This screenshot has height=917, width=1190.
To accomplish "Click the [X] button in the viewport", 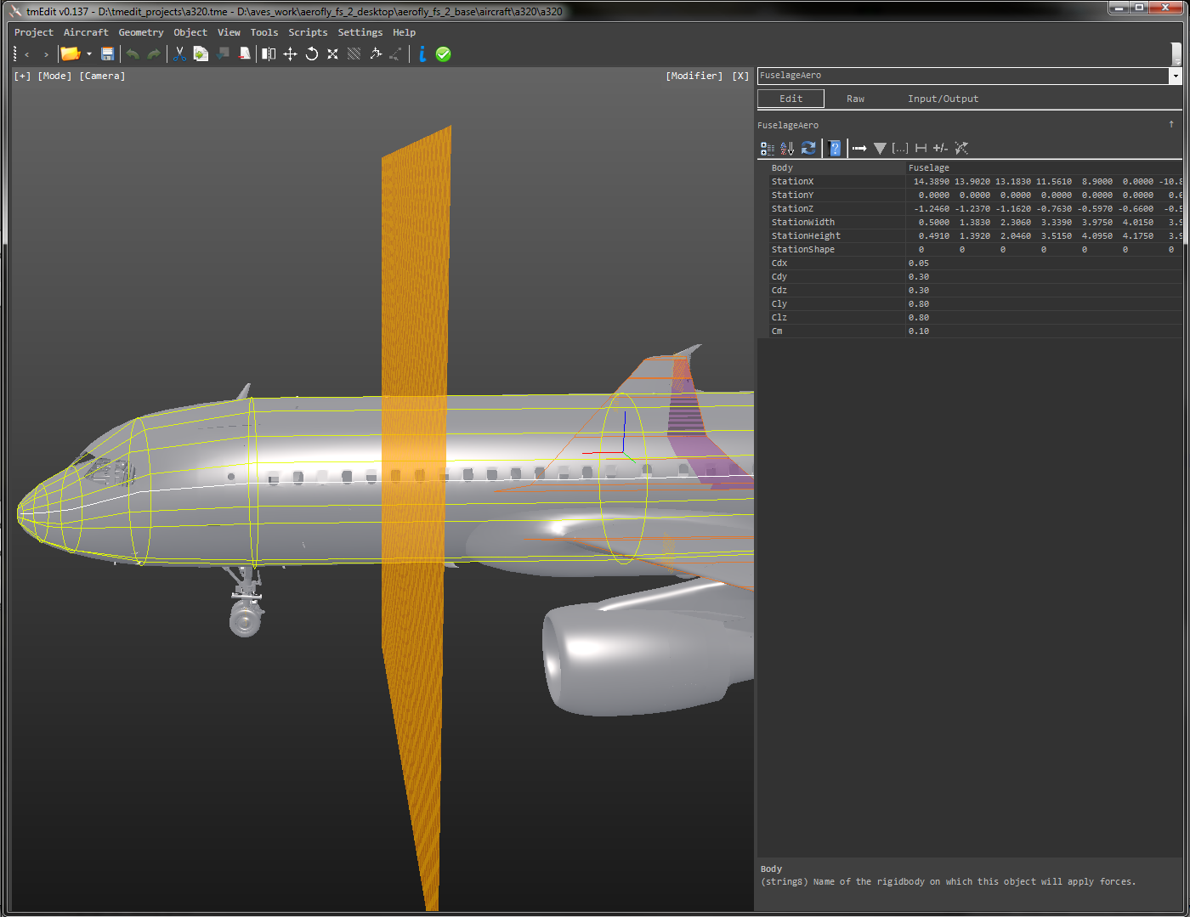I will point(741,76).
